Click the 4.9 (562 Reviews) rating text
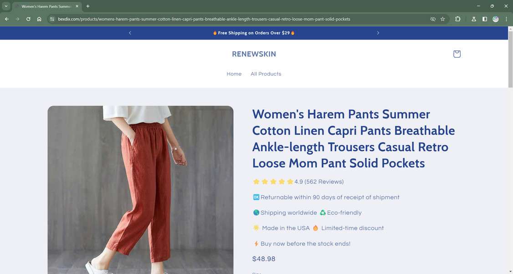 pos(319,182)
